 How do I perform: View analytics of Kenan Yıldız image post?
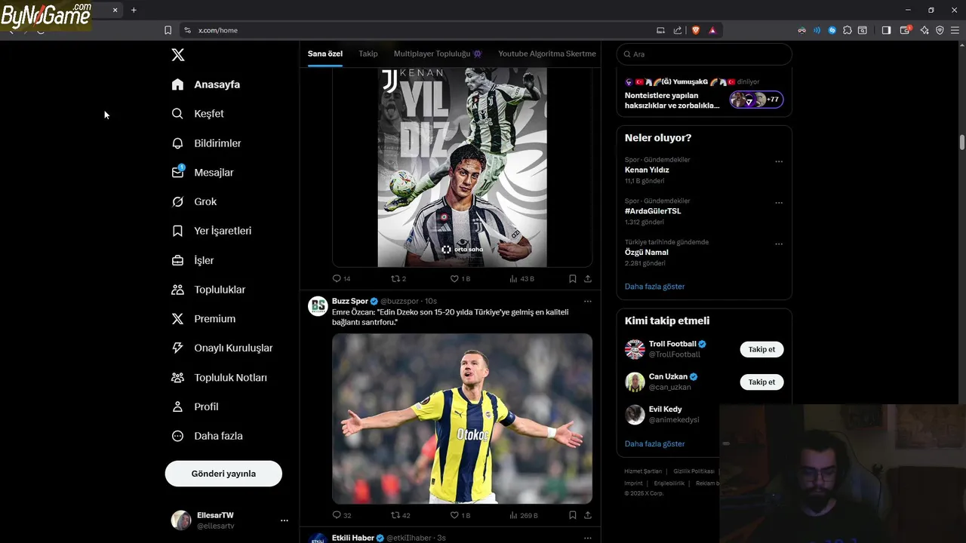click(521, 279)
